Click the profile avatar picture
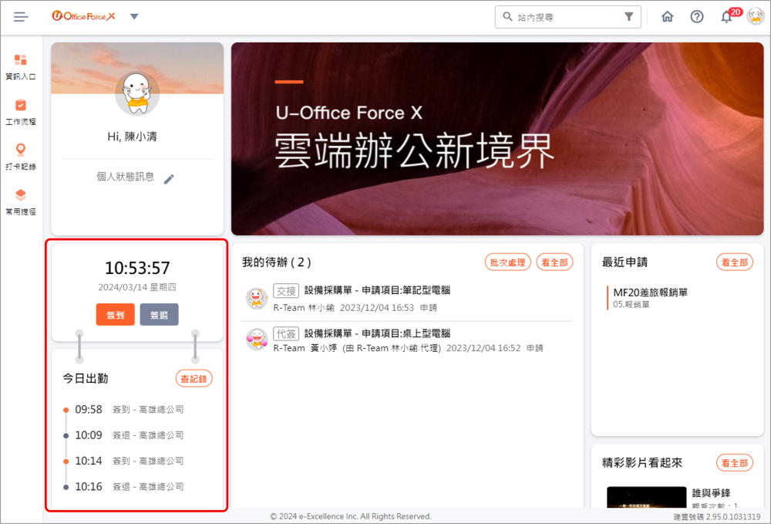Image resolution: width=771 pixels, height=524 pixels. (137, 93)
